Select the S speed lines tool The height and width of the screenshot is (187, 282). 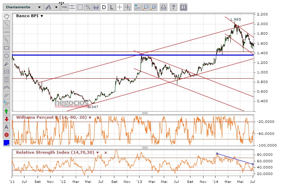[7, 103]
